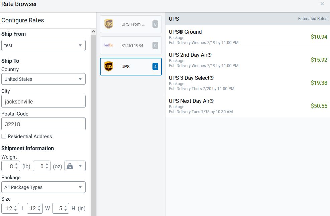Click the FedEx rate count badge
Screen dimensions: 330x216
pyautogui.click(x=155, y=45)
